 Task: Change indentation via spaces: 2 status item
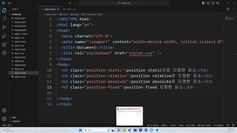(x=164, y=125)
